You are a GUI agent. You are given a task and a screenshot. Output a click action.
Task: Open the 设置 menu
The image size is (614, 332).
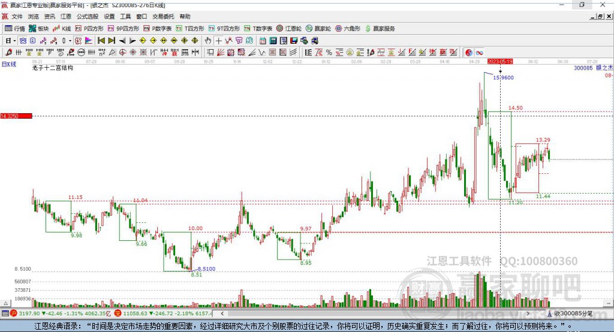(109, 16)
